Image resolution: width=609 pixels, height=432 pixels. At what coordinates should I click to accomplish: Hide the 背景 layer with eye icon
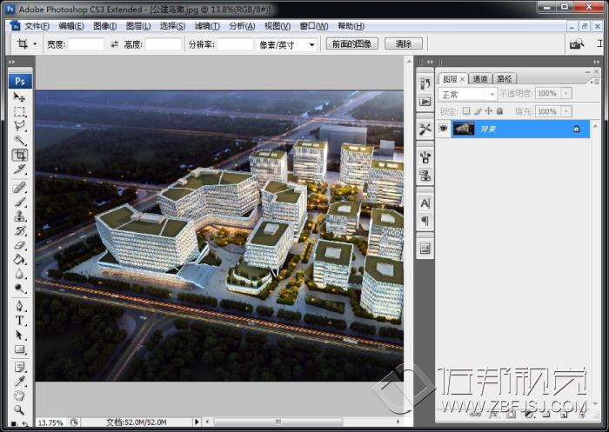[x=443, y=129]
